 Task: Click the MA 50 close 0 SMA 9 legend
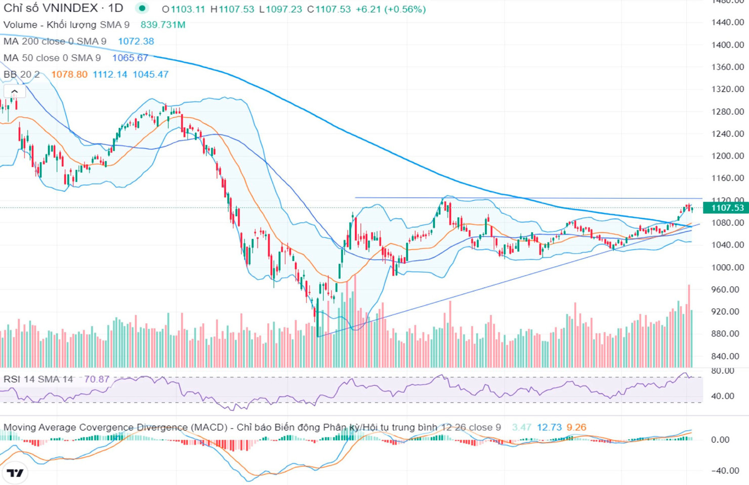click(x=52, y=58)
